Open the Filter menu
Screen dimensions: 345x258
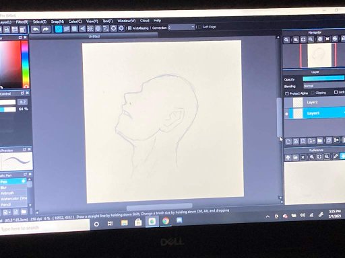tap(22, 22)
